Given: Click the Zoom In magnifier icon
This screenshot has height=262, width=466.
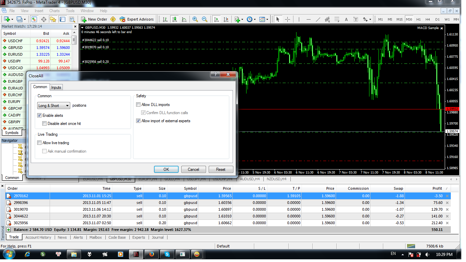Looking at the screenshot, I should pos(195,19).
